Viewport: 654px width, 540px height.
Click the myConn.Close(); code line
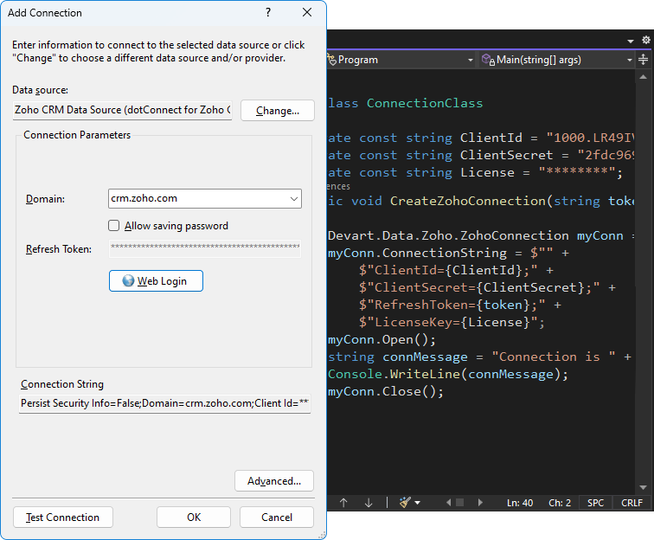pos(386,391)
